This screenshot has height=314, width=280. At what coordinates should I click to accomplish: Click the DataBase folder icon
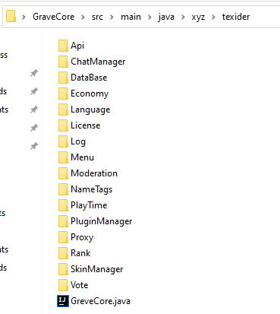click(63, 78)
